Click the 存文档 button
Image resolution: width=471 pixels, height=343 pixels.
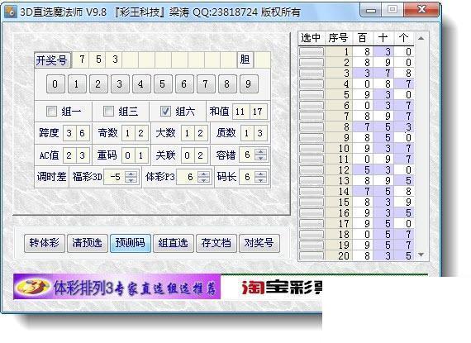click(x=216, y=243)
